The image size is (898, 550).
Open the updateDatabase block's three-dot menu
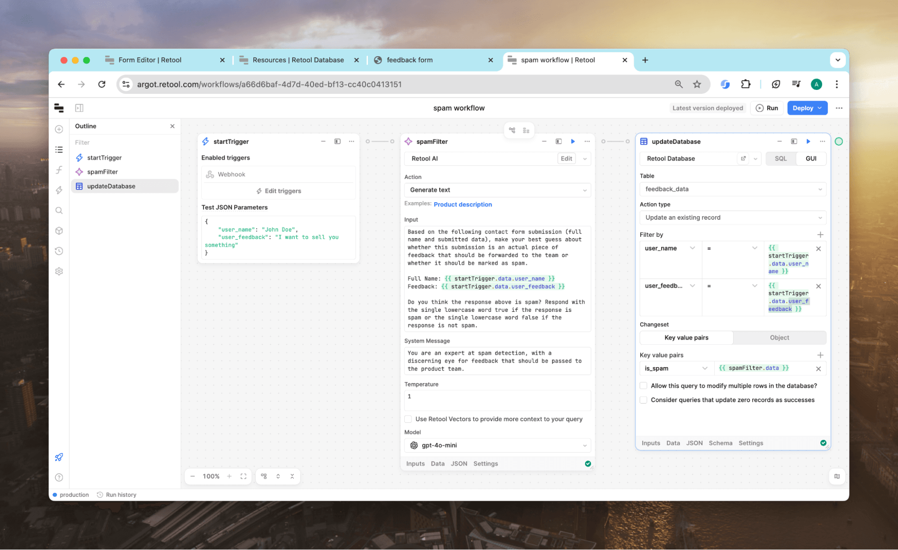[823, 142]
